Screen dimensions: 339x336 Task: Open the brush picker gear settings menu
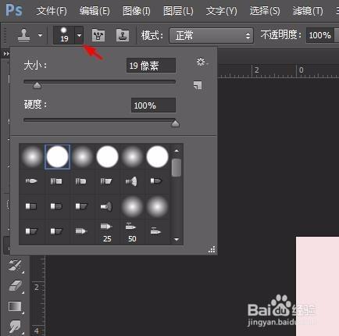202,62
